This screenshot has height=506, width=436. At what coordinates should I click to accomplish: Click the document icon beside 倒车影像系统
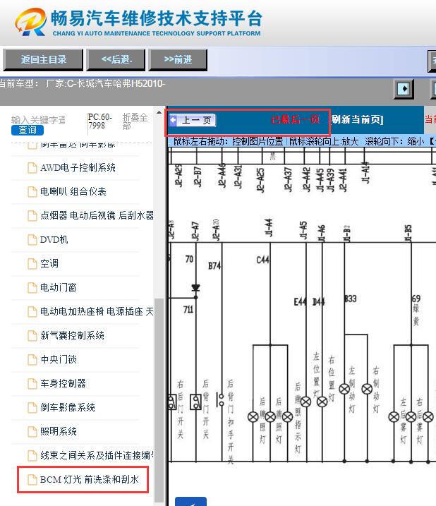pos(32,408)
